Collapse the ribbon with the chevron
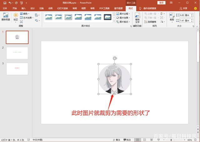200x142 pixels. pos(197,26)
